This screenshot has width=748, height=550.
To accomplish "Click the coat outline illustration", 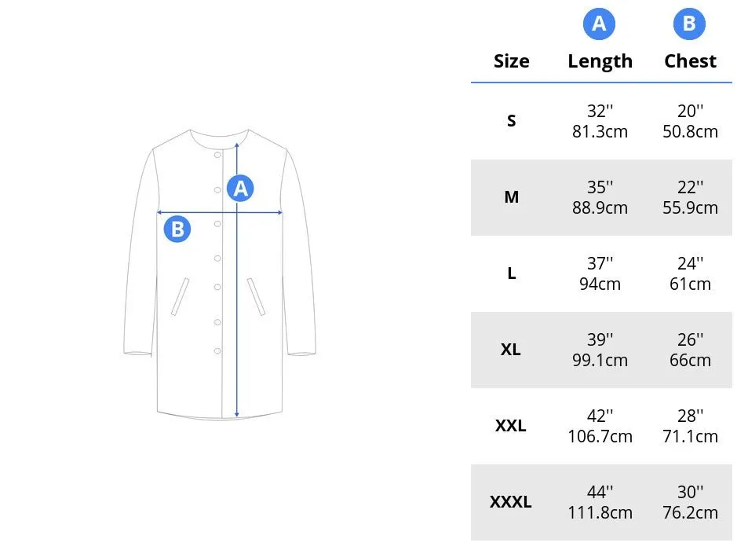I will (220, 274).
